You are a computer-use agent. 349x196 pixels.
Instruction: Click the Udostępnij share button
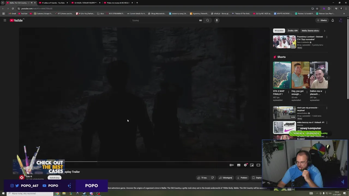coord(225,178)
